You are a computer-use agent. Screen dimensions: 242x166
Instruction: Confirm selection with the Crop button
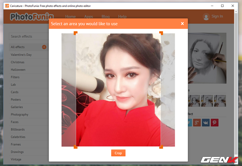[x=118, y=153]
